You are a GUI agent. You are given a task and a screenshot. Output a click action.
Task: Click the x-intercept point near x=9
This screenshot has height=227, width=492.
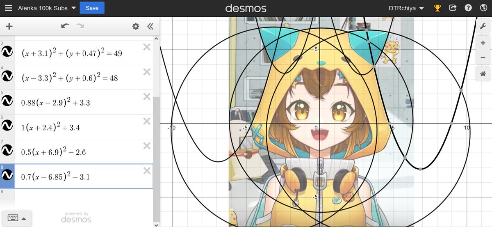tap(451, 123)
